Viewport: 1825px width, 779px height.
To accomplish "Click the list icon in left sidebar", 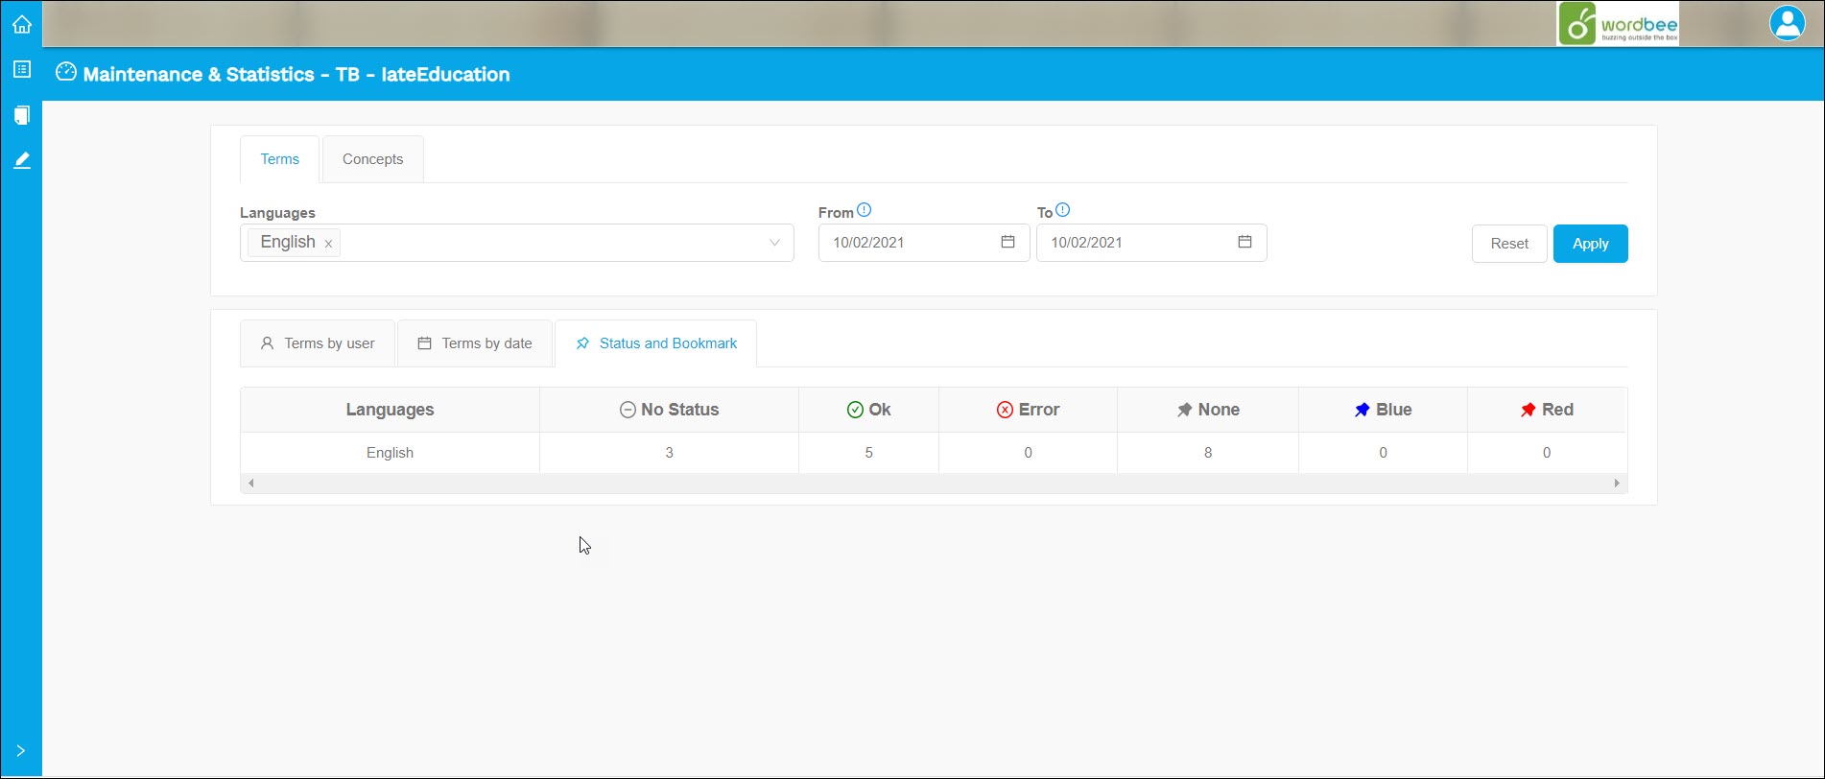I will 21,69.
